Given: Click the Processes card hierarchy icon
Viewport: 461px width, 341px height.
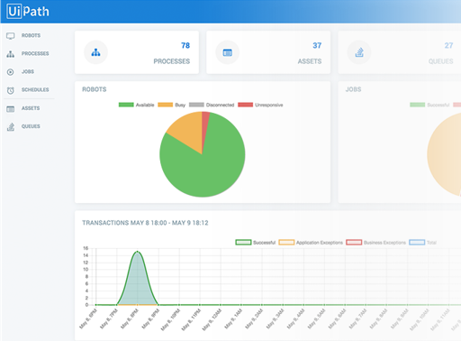Looking at the screenshot, I should click(x=95, y=52).
